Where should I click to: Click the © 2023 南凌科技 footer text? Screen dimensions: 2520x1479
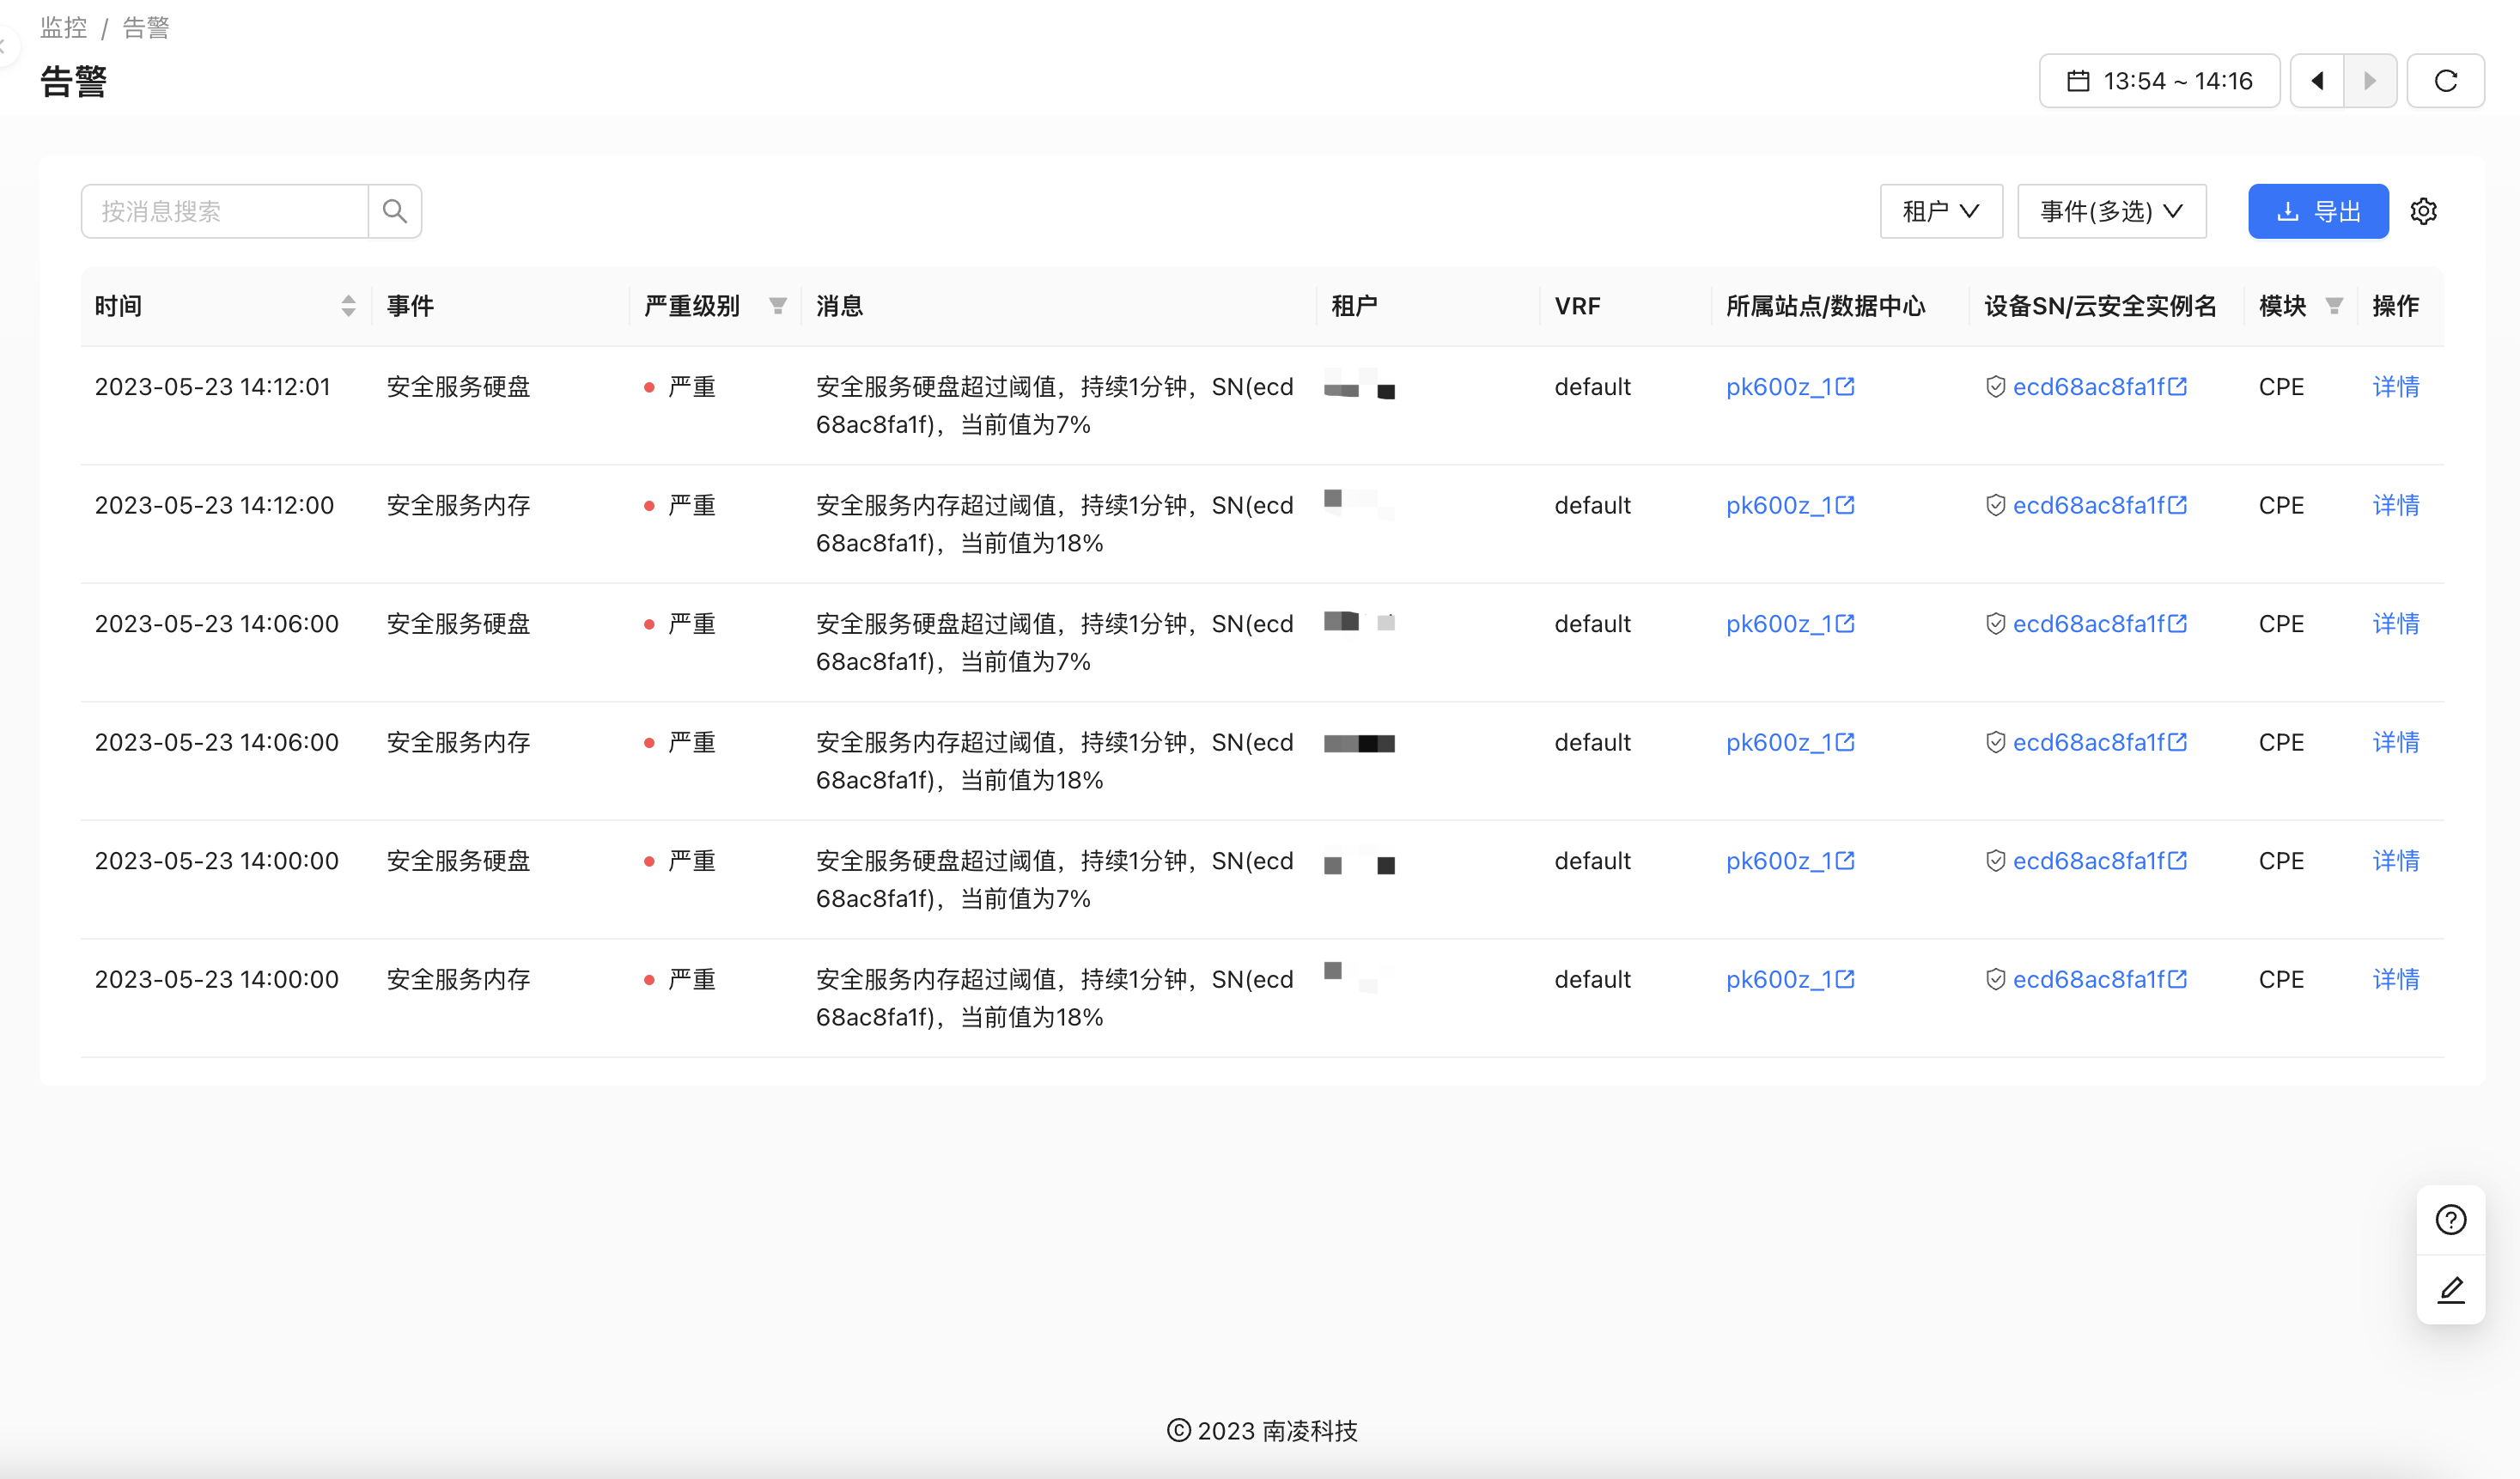(1262, 1431)
